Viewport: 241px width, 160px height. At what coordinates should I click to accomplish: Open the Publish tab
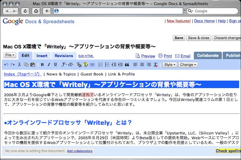232,55
